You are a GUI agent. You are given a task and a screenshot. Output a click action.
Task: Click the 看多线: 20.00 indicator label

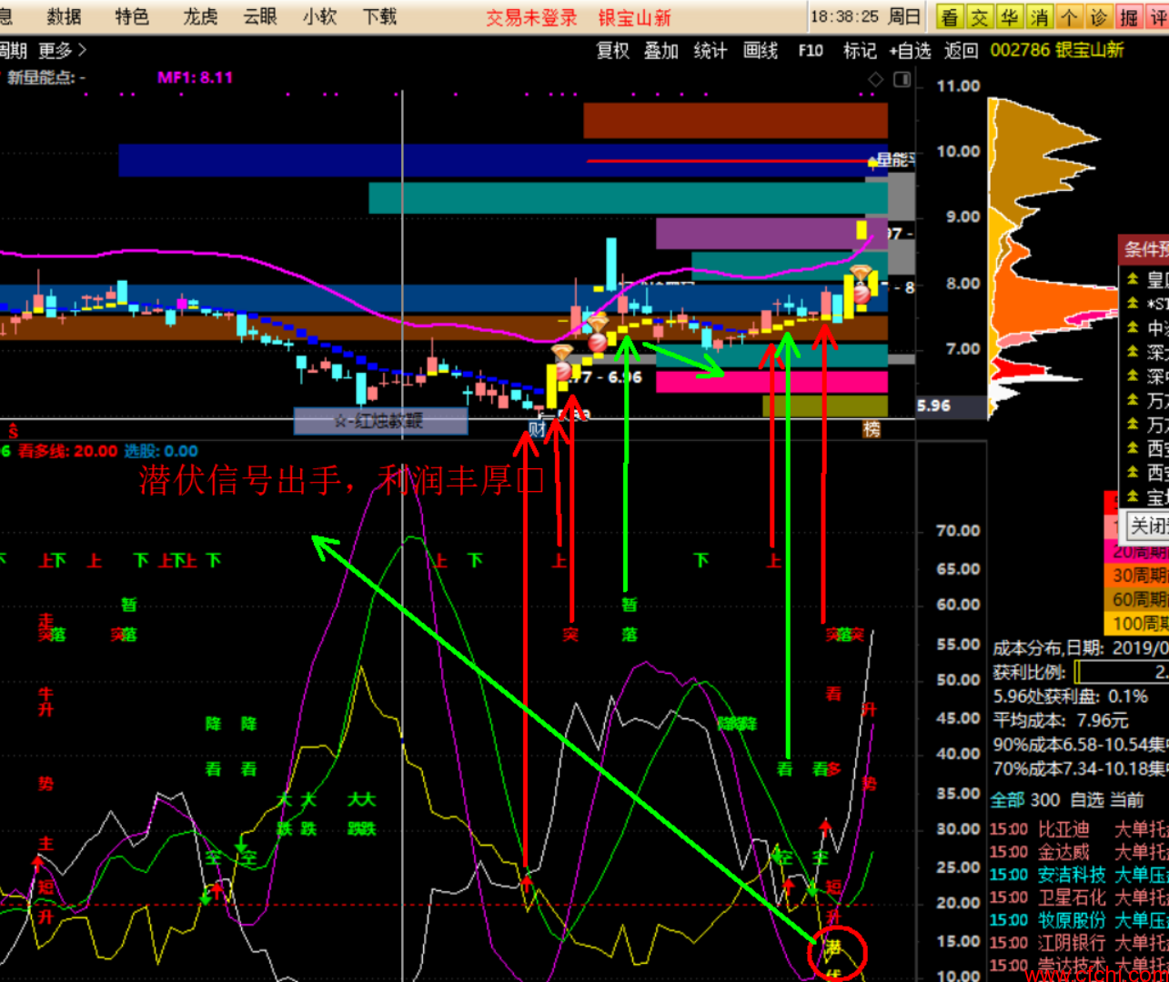67,451
